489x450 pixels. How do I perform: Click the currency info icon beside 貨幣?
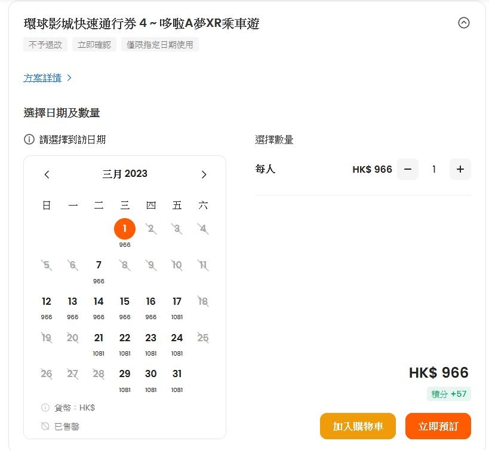pos(45,408)
